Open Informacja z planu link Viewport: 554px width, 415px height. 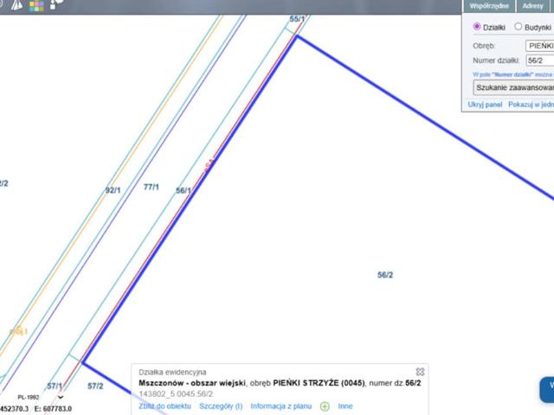[282, 405]
